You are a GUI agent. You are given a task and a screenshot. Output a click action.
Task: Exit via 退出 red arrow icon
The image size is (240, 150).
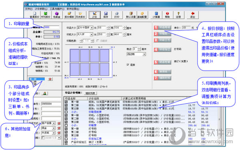192,15
